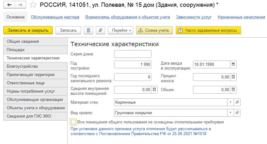Click the forward navigation arrow
This screenshot has width=267, height=144.
tap(20, 5)
